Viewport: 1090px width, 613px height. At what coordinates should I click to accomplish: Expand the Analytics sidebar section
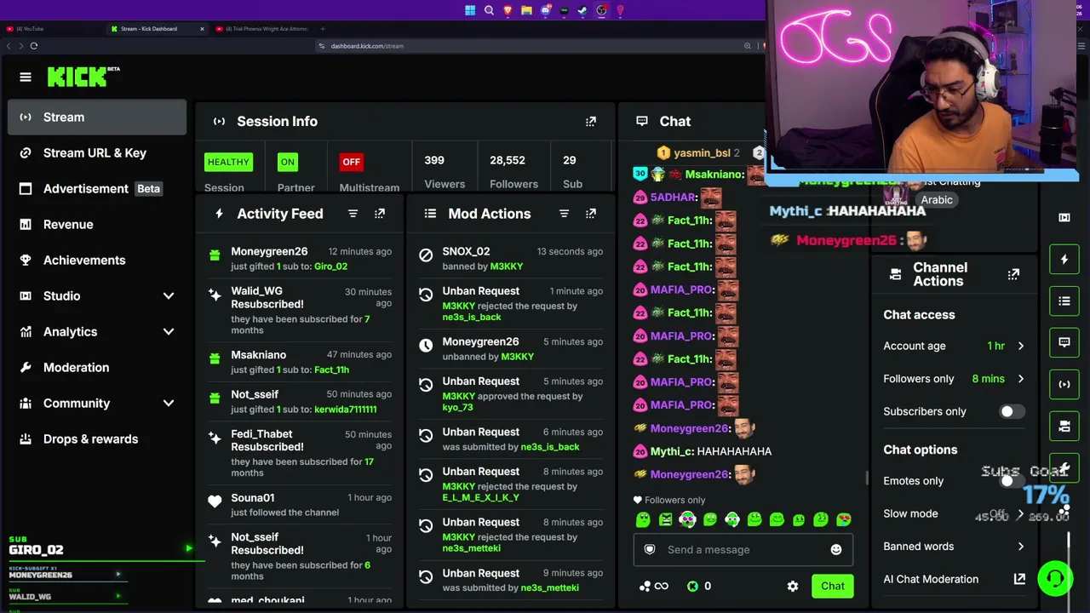pyautogui.click(x=169, y=332)
